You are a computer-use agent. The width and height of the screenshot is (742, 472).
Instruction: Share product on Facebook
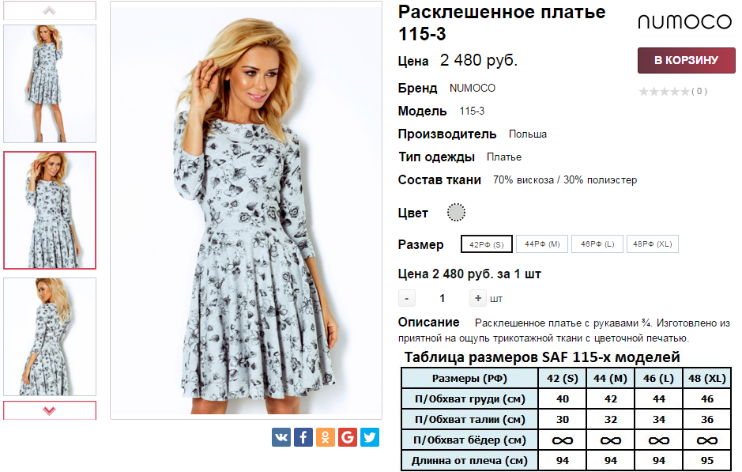click(303, 437)
